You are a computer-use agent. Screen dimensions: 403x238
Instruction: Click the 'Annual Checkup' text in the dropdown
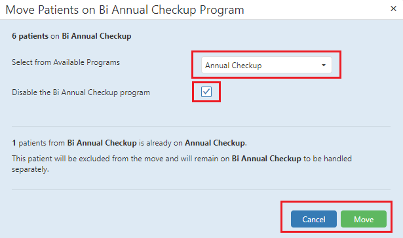pyautogui.click(x=233, y=66)
